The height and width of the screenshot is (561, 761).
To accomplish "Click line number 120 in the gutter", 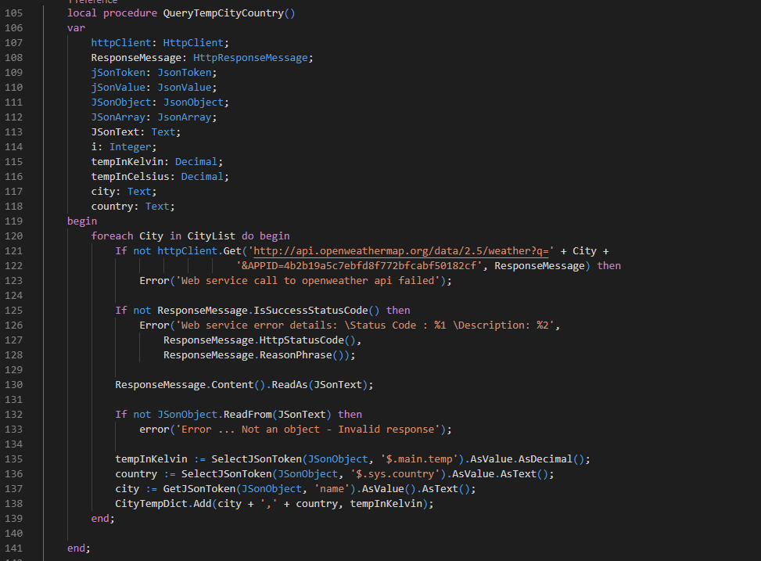I will [13, 236].
